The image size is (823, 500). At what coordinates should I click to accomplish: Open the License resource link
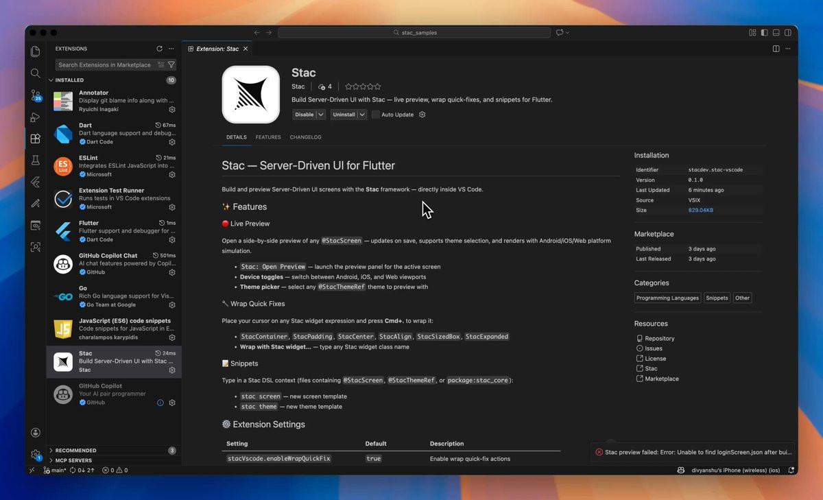click(655, 359)
